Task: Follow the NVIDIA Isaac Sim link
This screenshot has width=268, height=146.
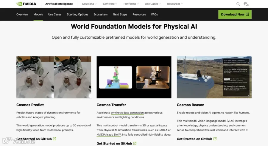Action: 109,135
